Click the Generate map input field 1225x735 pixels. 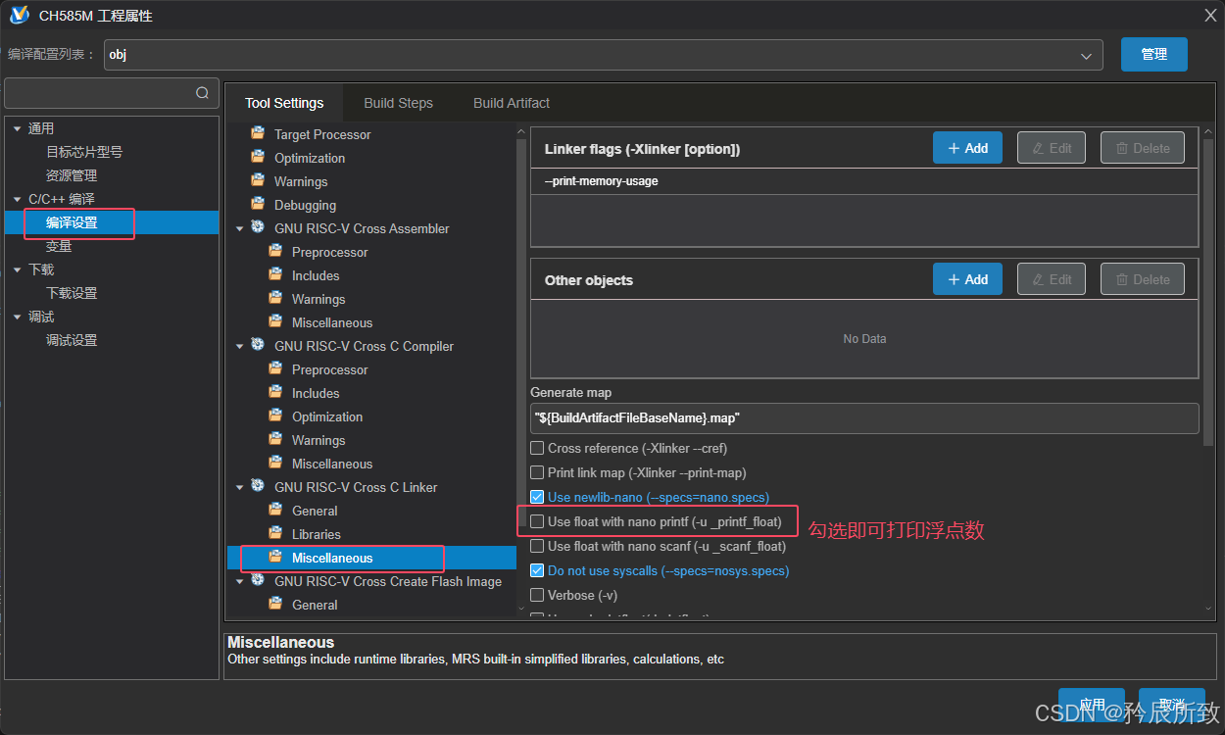pyautogui.click(x=864, y=418)
